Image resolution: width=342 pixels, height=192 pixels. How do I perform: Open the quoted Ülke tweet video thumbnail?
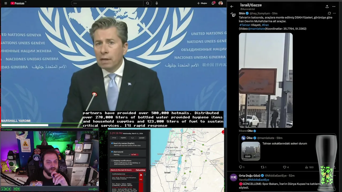(251, 151)
